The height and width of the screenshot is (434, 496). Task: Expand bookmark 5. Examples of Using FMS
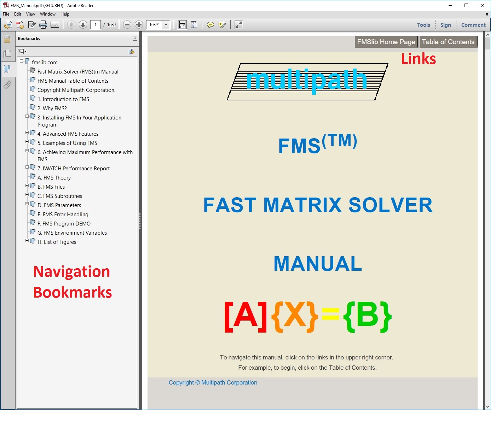coord(27,142)
